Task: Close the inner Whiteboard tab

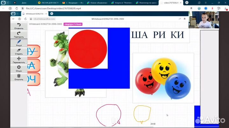Action: [46, 14]
